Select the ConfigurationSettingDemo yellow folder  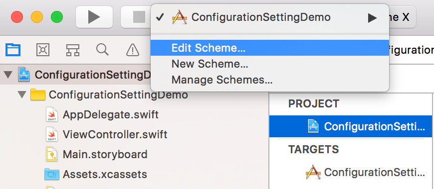[x=118, y=94]
